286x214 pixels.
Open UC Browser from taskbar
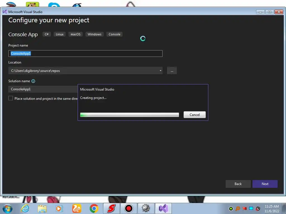pyautogui.click(x=77, y=208)
